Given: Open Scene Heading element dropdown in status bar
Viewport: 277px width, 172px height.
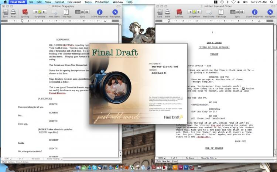Looking at the screenshot, I should pyautogui.click(x=55, y=158).
